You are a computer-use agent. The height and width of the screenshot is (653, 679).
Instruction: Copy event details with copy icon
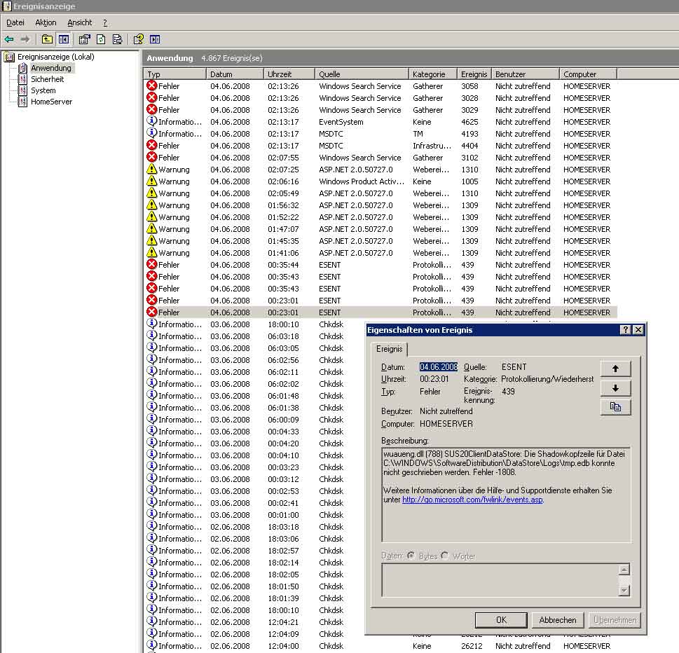click(x=615, y=407)
